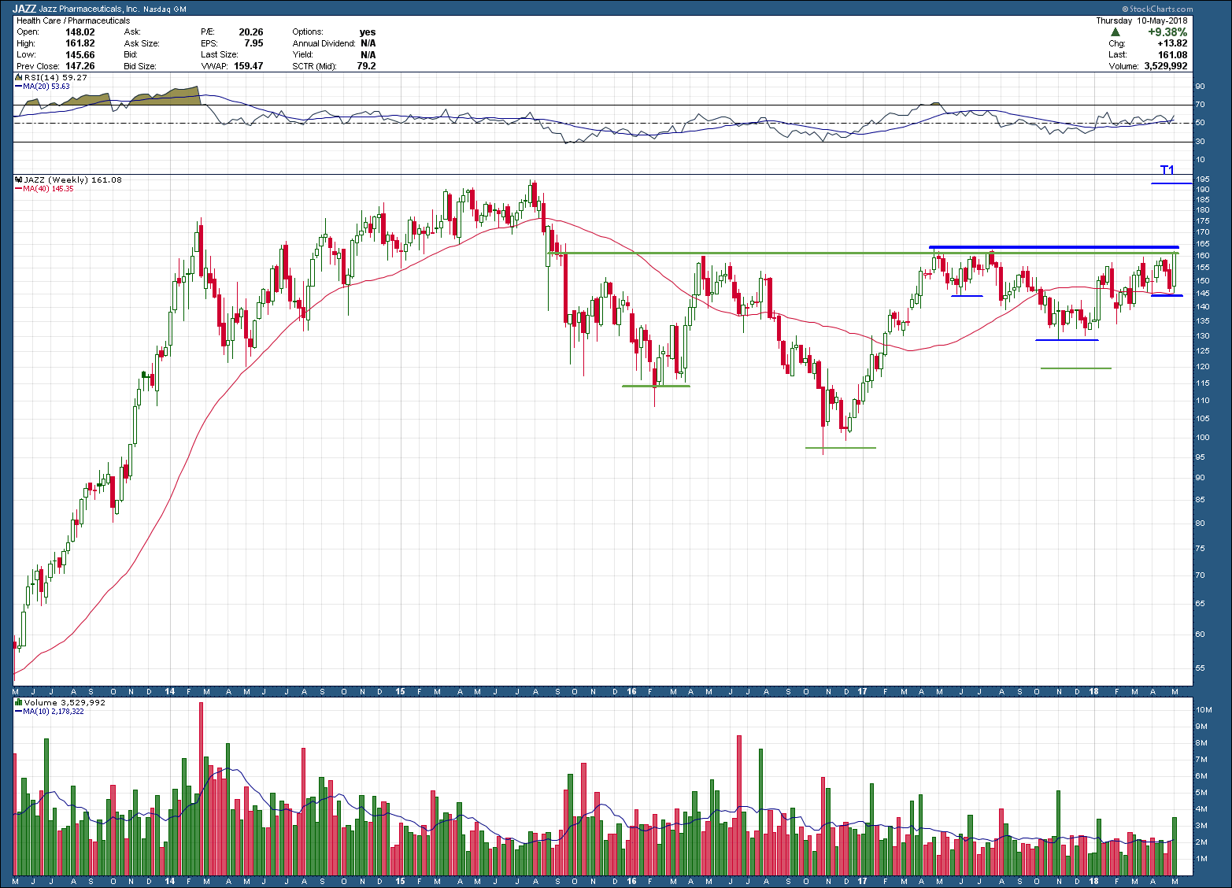Click the T1 target label
This screenshot has height=888, width=1232.
[1167, 170]
